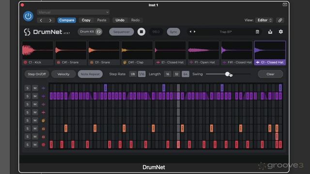The height and width of the screenshot is (174, 310).
Task: Open the Manual preset dropdown
Action: click(x=73, y=12)
